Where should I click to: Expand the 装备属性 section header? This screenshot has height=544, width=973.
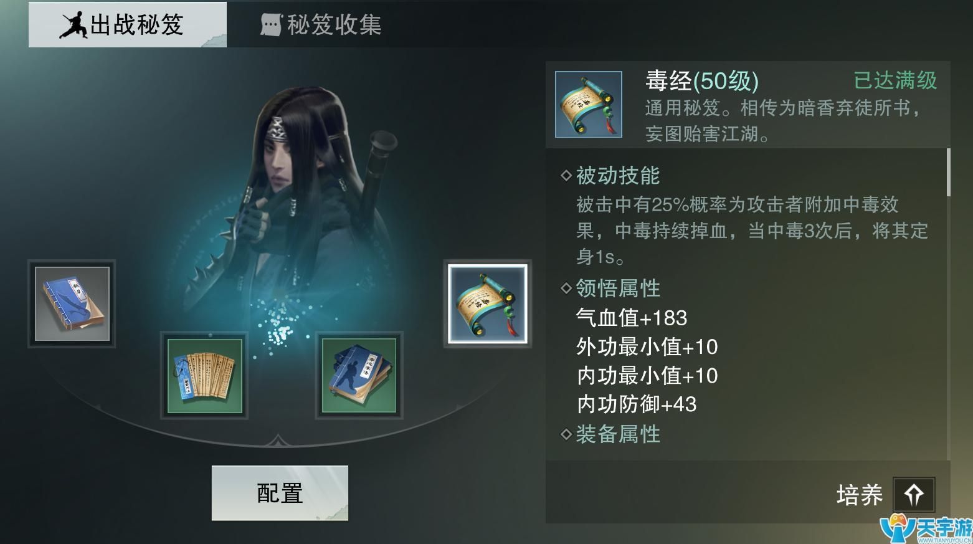(x=610, y=434)
